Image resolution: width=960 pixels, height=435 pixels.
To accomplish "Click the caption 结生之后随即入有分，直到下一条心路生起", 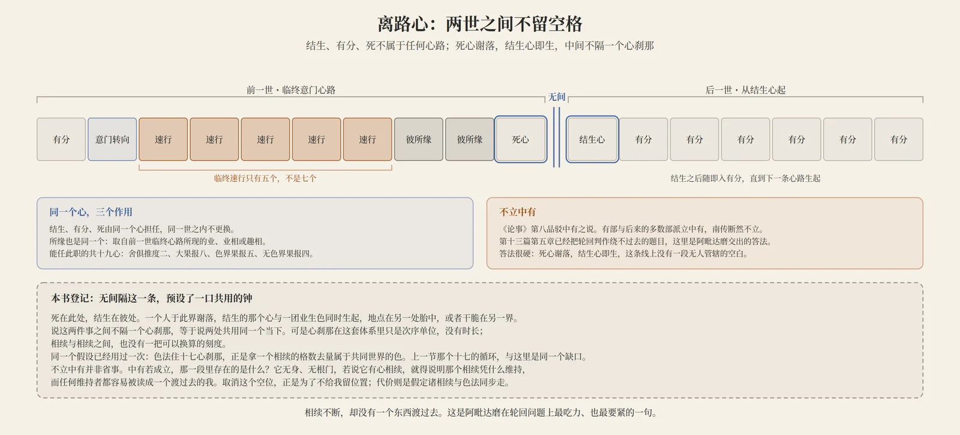I will click(745, 178).
